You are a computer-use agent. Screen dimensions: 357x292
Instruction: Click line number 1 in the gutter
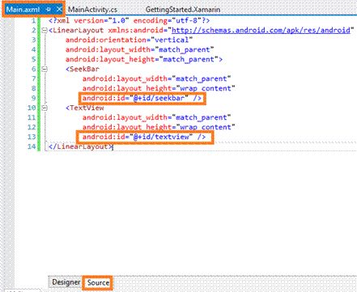coord(33,20)
